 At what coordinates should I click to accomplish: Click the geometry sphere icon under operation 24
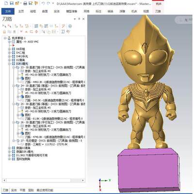(22, 97)
